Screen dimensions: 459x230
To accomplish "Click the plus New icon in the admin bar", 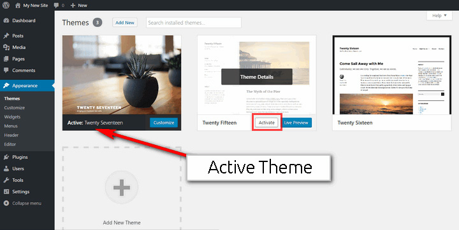I will click(73, 5).
